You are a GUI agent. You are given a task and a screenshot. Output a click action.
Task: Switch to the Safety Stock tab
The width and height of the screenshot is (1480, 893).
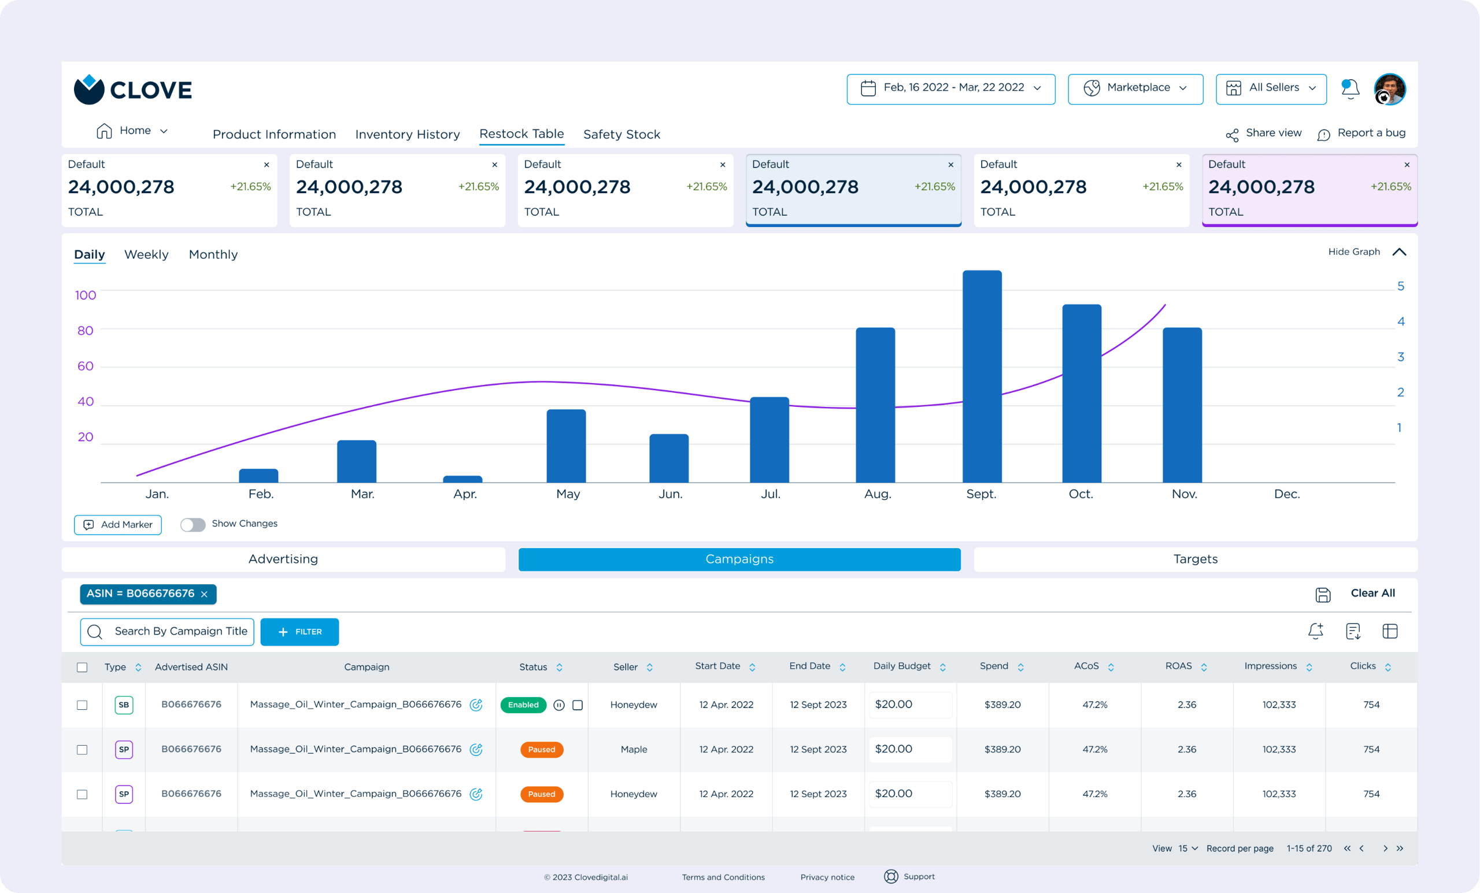pyautogui.click(x=621, y=135)
